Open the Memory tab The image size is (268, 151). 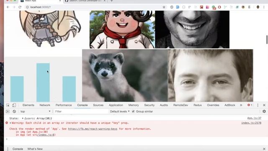click(x=134, y=105)
